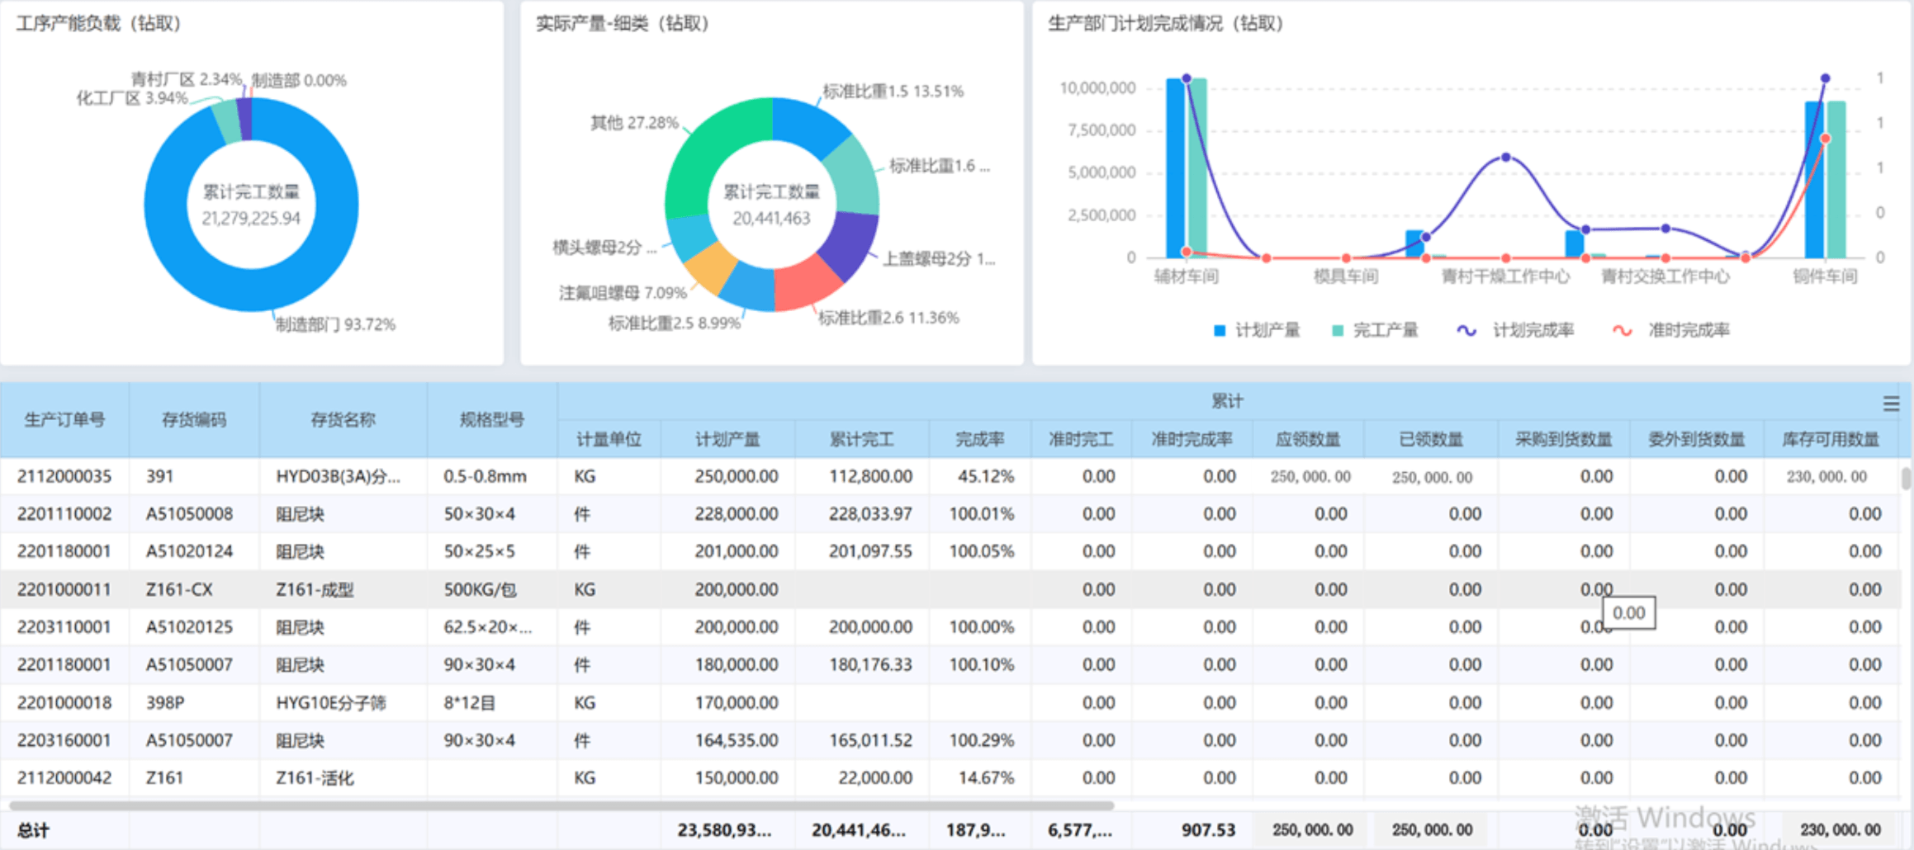Toggle 计划完成率 legend line
Image resolution: width=1914 pixels, height=850 pixels.
pos(1516,331)
